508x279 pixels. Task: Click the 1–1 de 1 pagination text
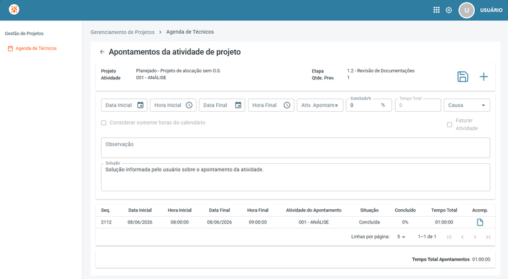[427, 237]
